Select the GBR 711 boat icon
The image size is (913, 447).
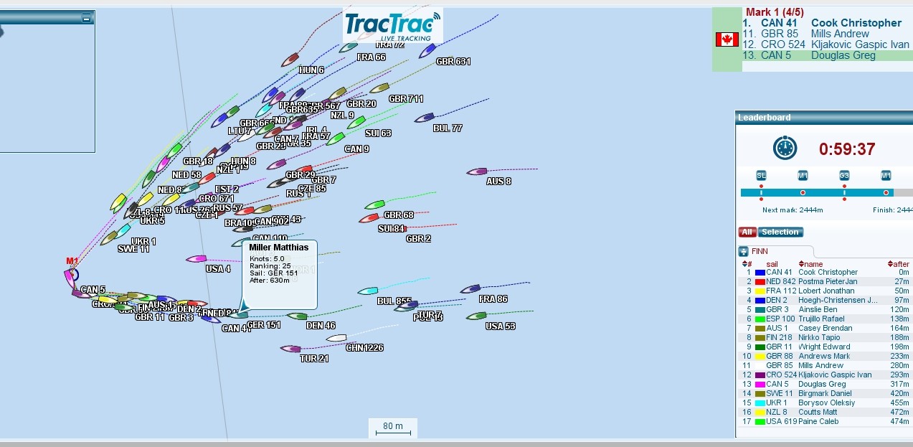(x=379, y=88)
